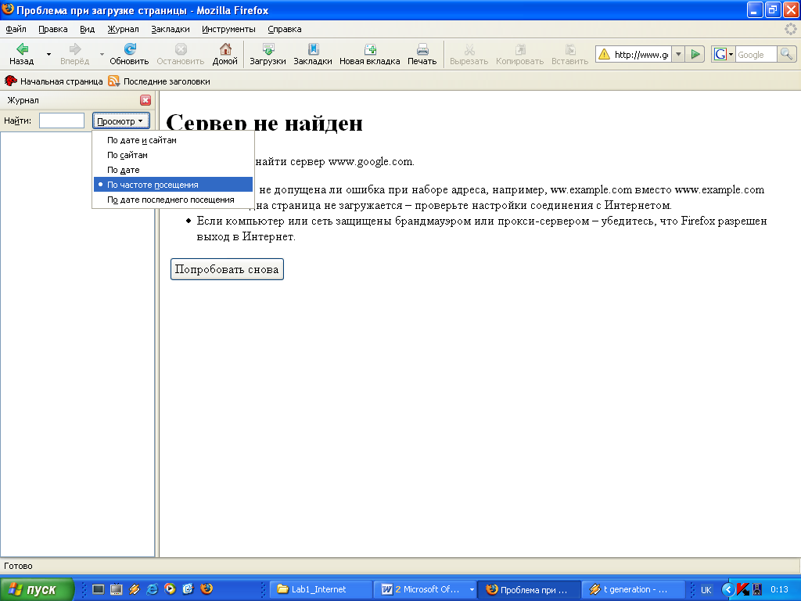The height and width of the screenshot is (601, 801).
Task: Click the Вырезать cut icon
Action: coord(469,49)
